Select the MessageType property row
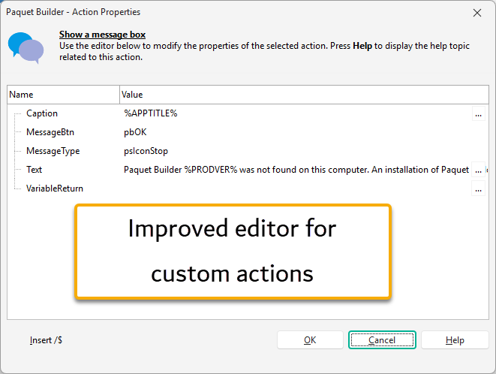This screenshot has width=496, height=374. pos(248,151)
